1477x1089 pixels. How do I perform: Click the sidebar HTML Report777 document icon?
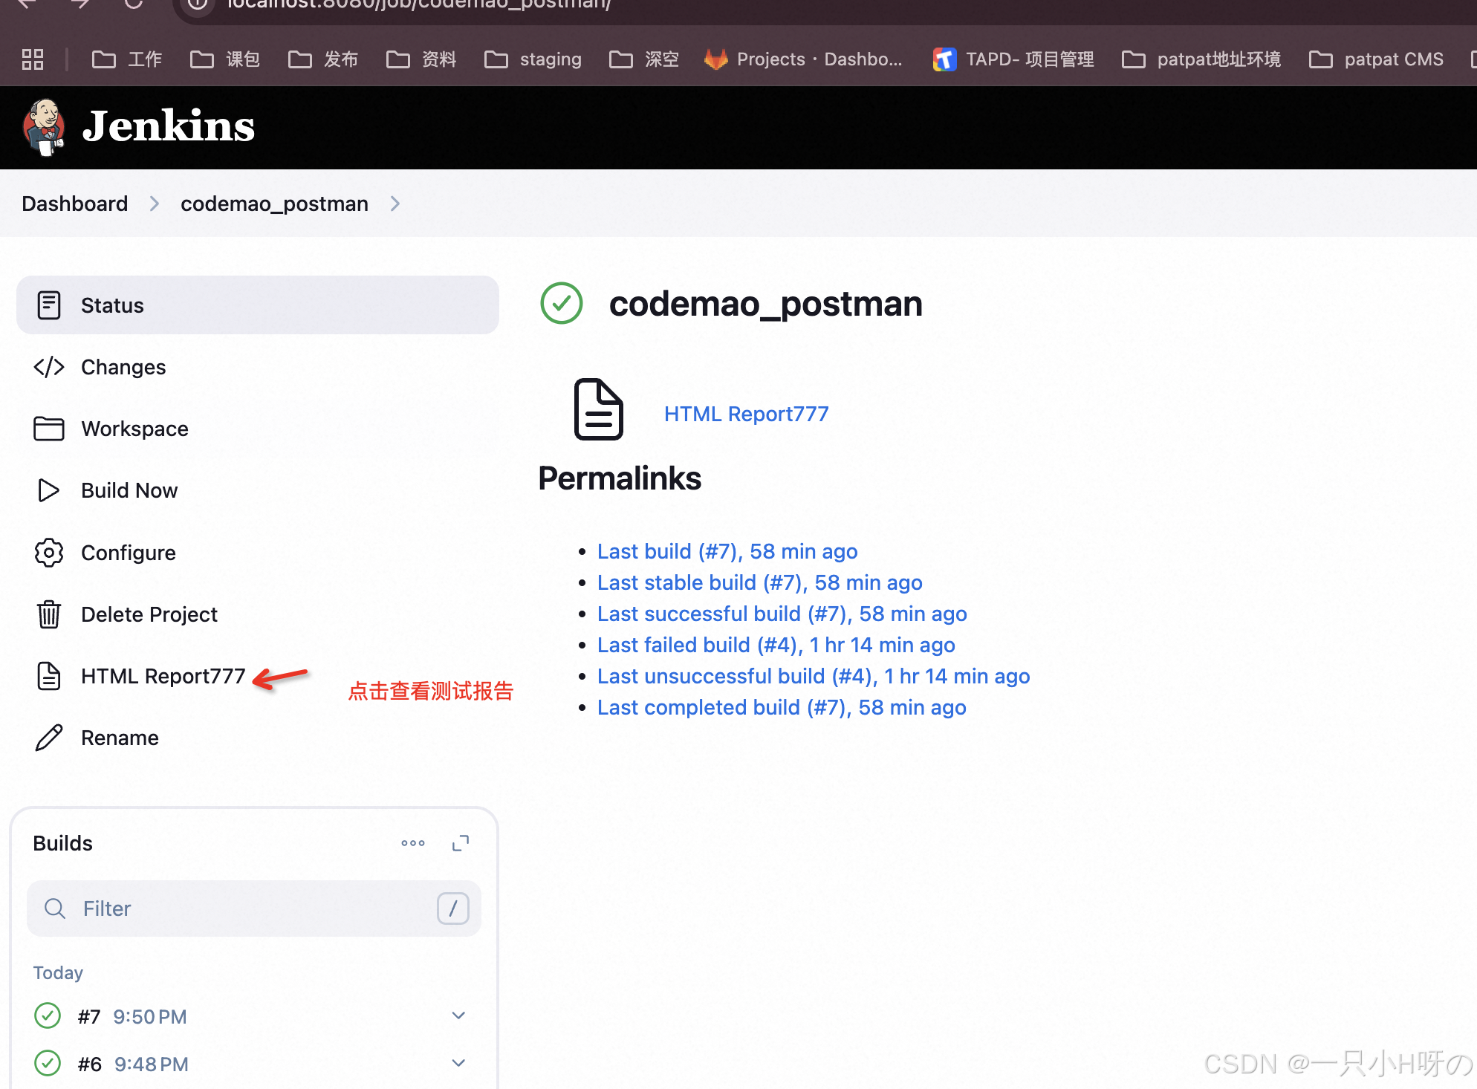[49, 676]
